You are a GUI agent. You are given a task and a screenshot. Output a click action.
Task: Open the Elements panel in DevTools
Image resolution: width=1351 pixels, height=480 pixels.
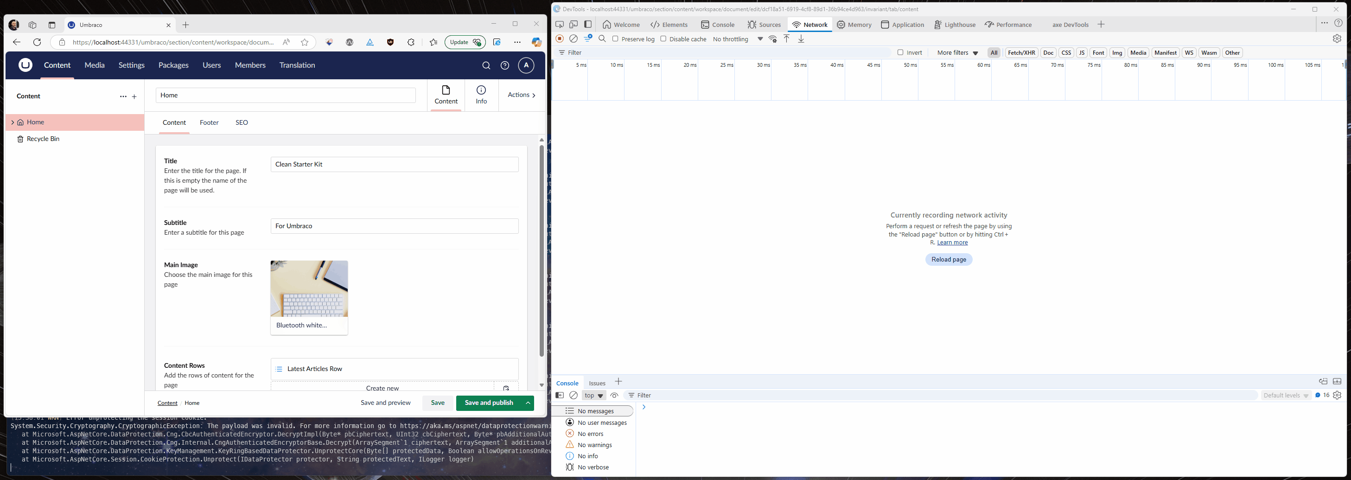point(669,25)
